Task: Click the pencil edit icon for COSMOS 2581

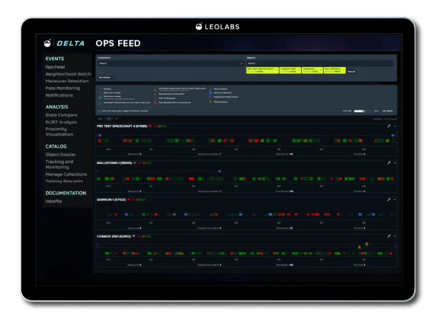Action: pyautogui.click(x=389, y=236)
